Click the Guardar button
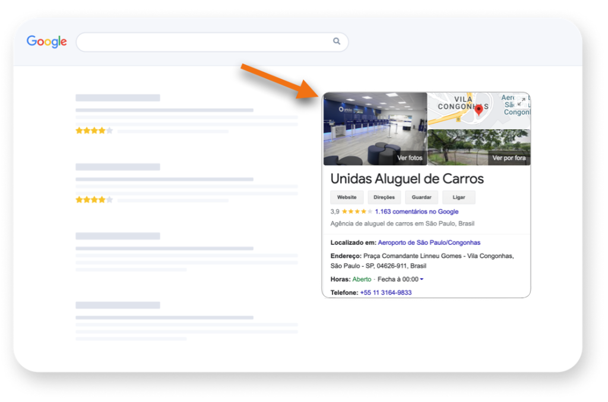Viewport: 608px width, 402px height. point(421,197)
